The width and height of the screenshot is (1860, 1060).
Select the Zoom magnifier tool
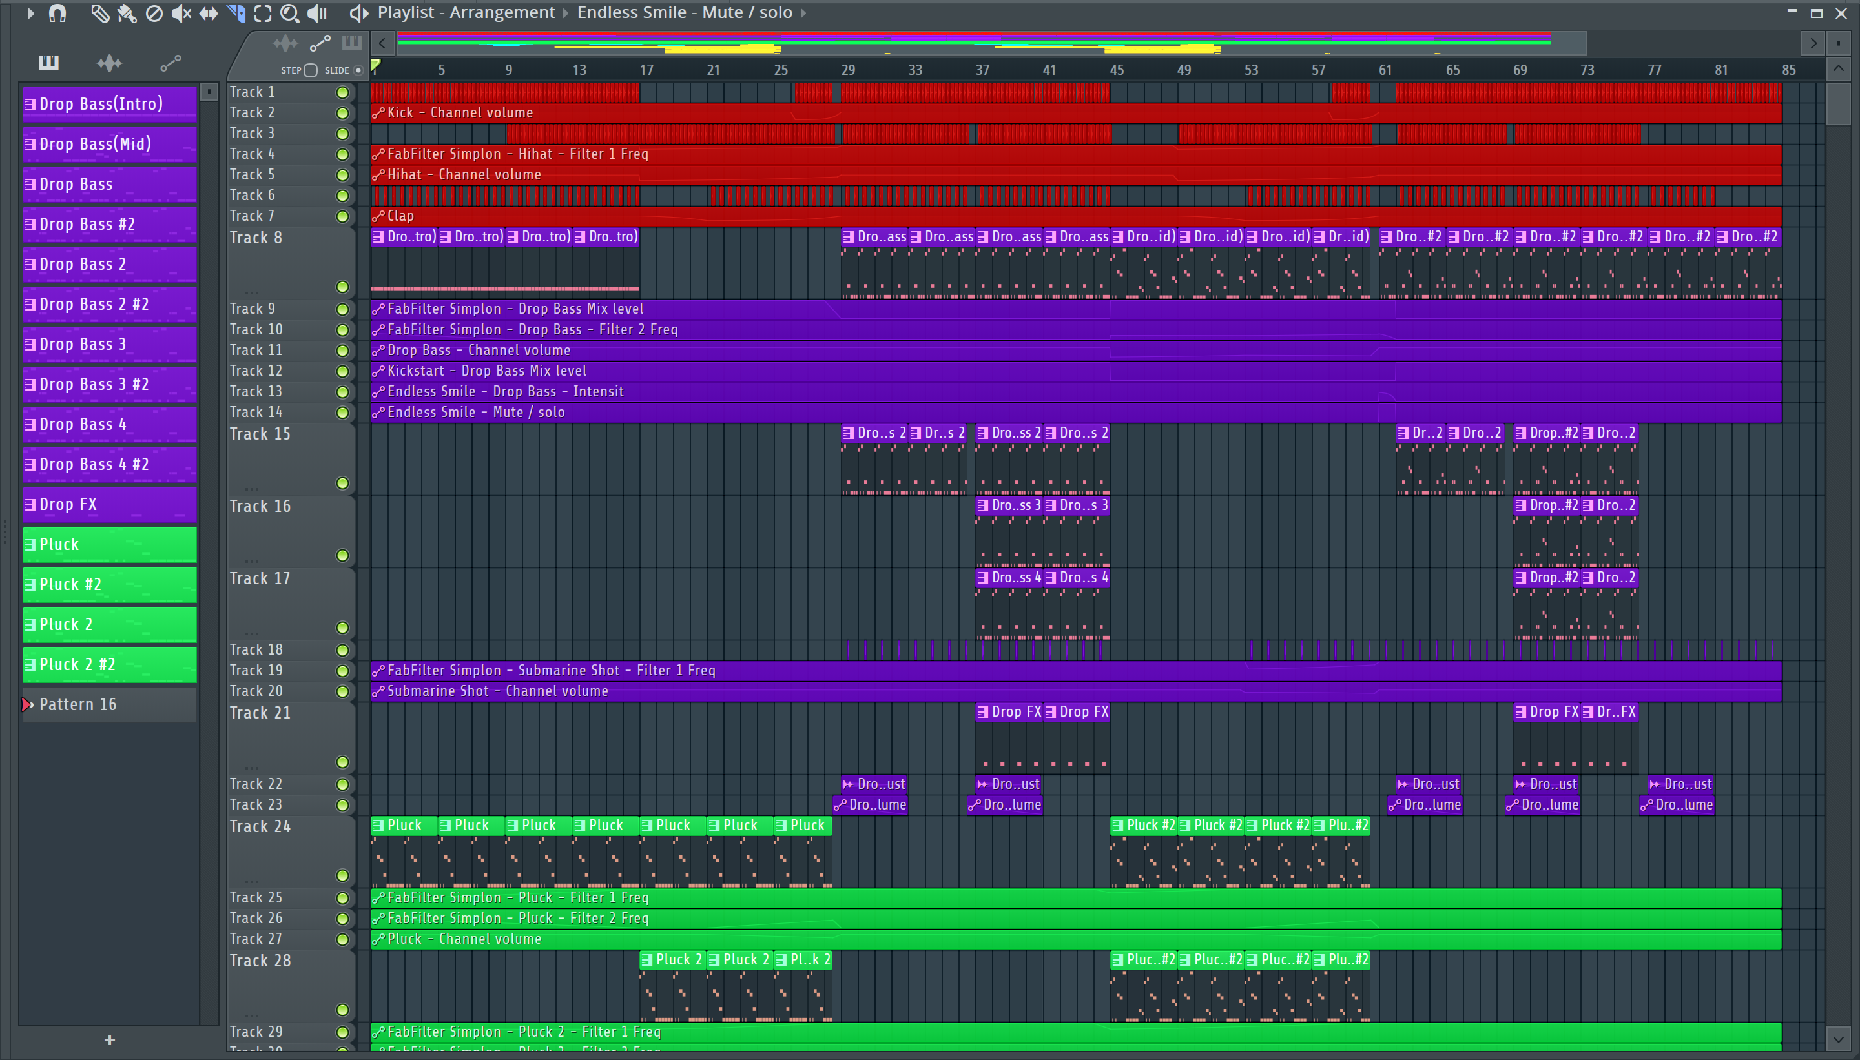289,13
